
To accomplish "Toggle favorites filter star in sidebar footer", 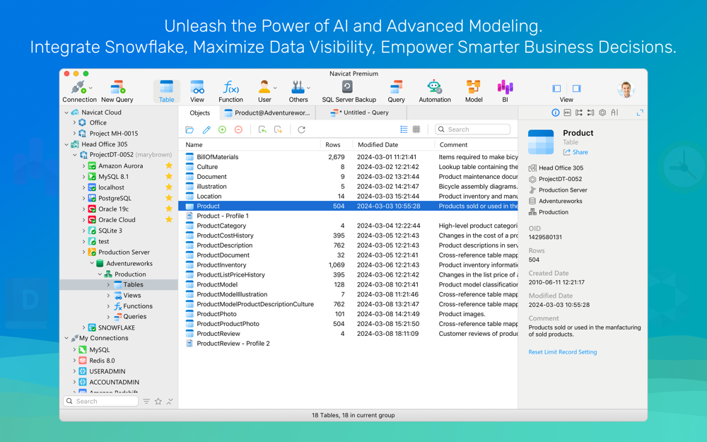I will click(158, 402).
